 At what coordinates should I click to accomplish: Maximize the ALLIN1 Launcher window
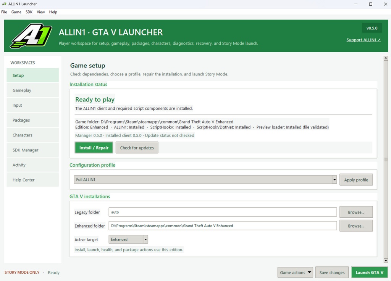pos(370,4)
